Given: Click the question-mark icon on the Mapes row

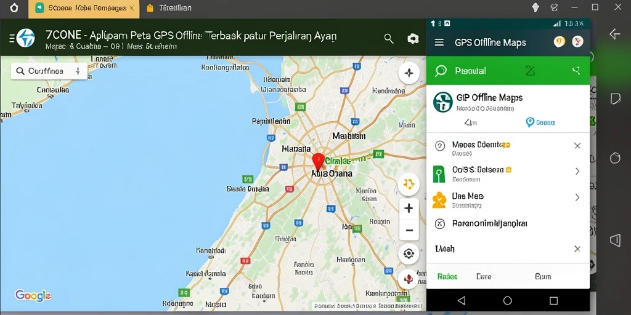Looking at the screenshot, I should pos(440,146).
